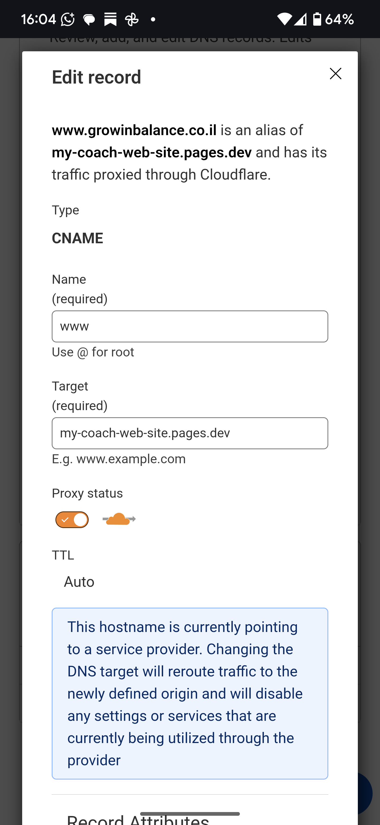
Task: Tap the clock showing 16:04
Action: coord(38,20)
